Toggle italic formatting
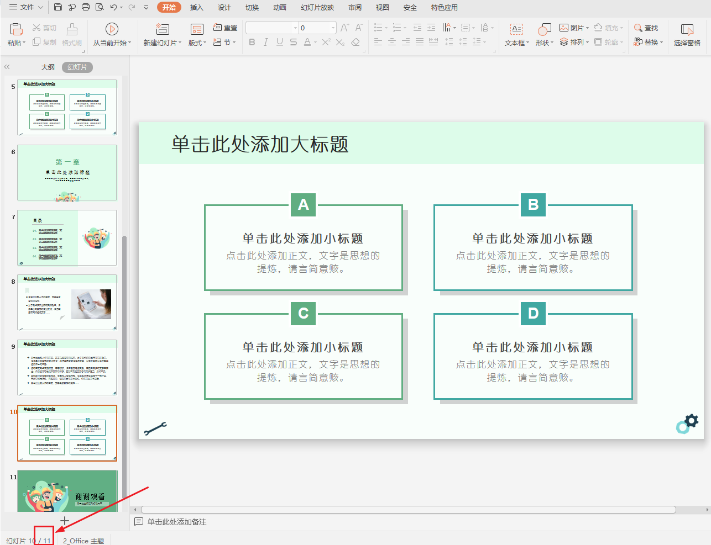Viewport: 711px width, 545px height. tap(266, 42)
